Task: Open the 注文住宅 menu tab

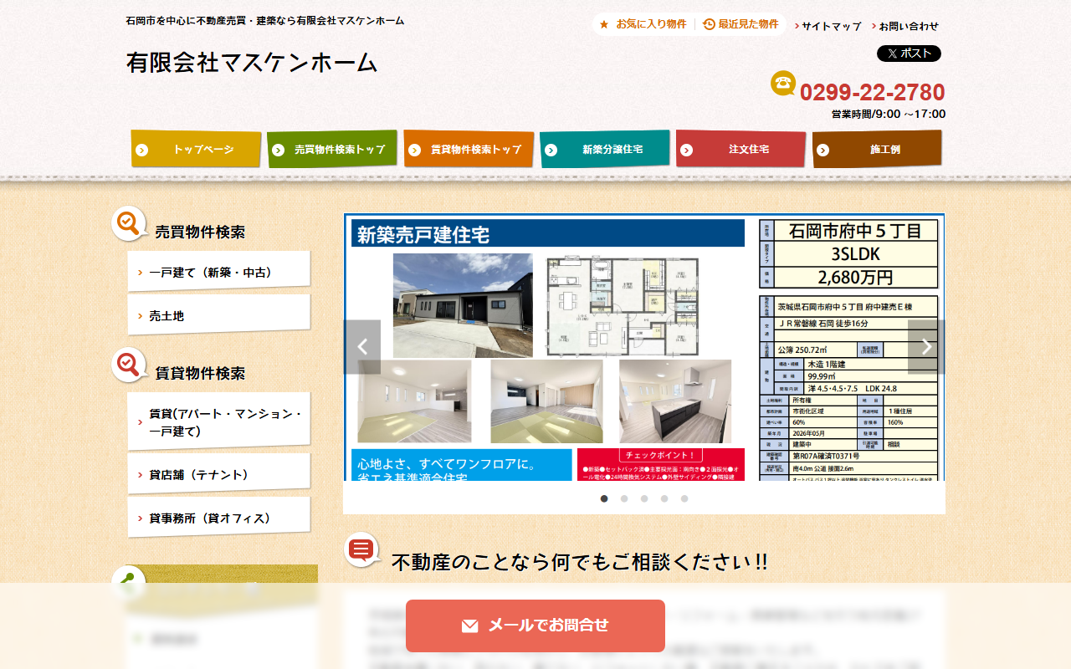Action: point(741,149)
